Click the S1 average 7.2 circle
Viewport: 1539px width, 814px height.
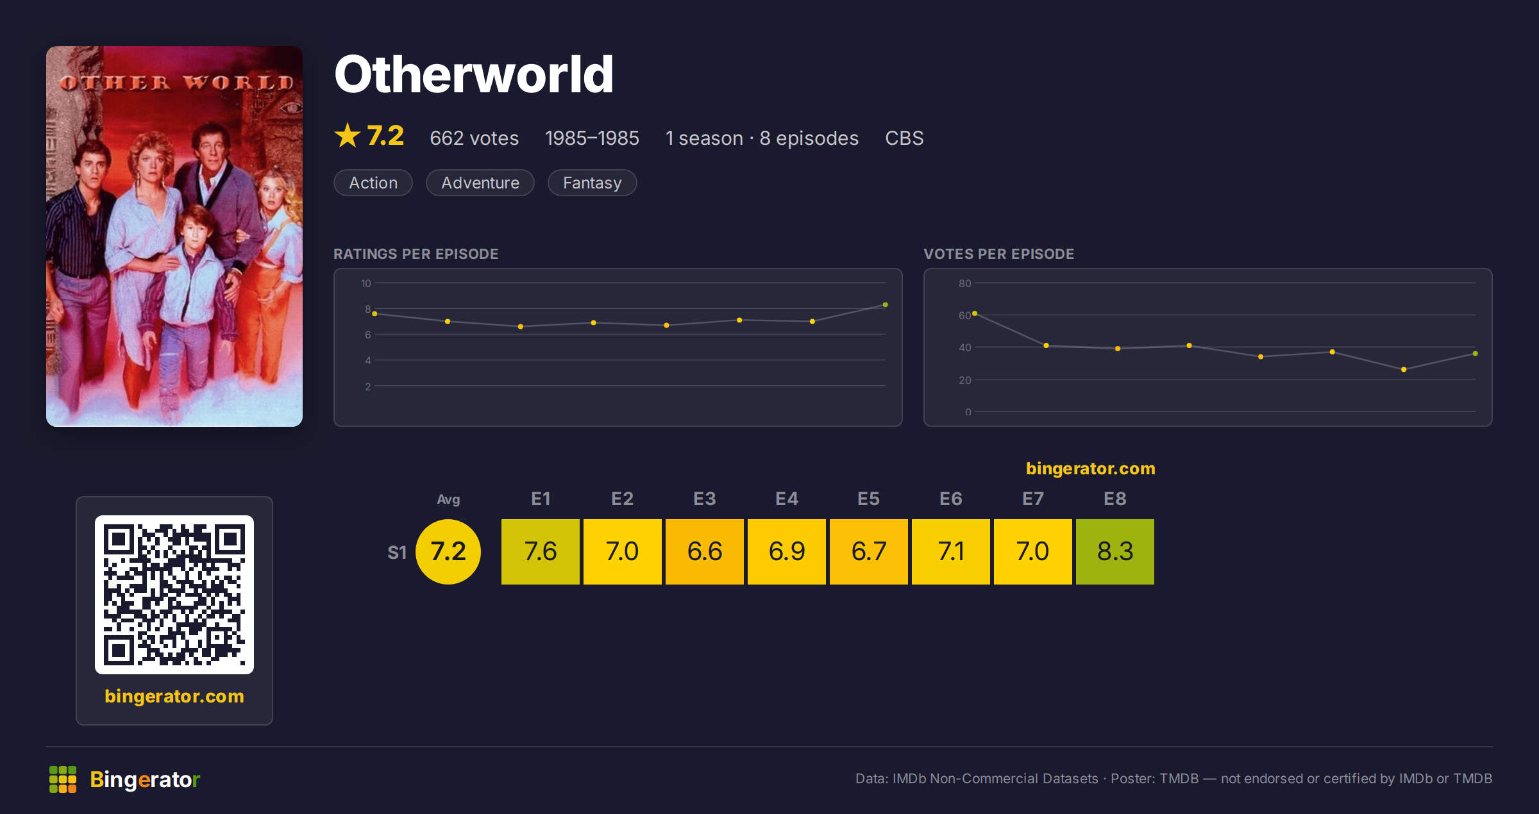pyautogui.click(x=448, y=552)
